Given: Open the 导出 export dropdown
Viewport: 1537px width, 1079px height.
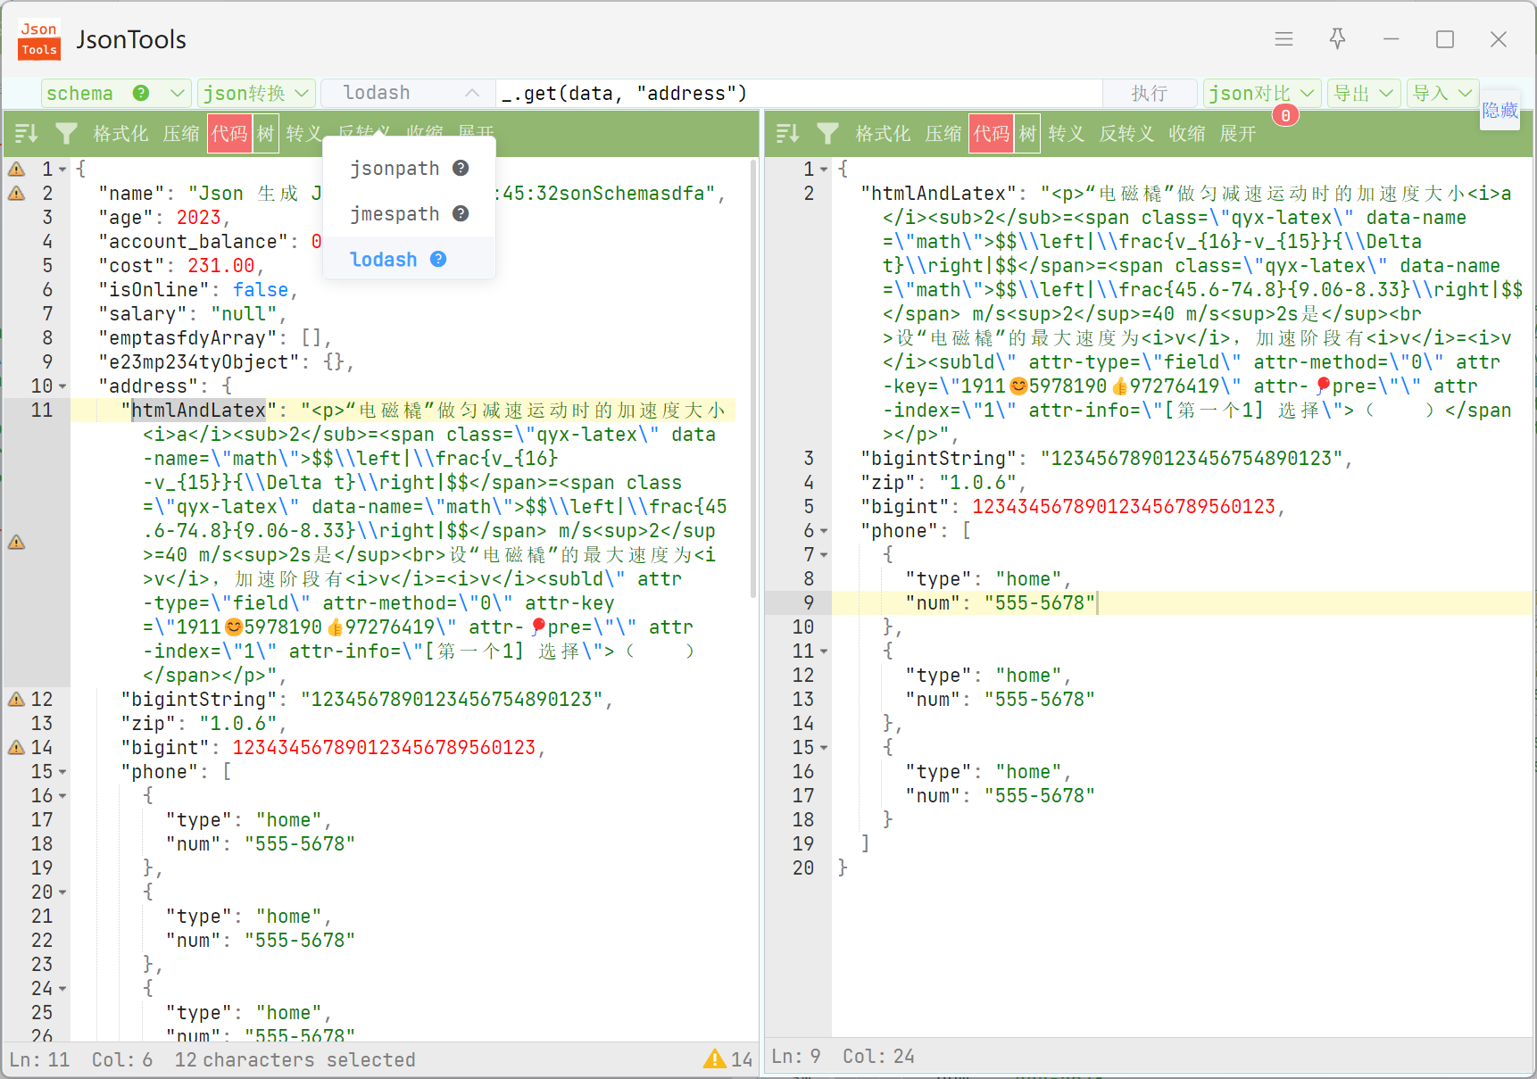Looking at the screenshot, I should click(x=1363, y=93).
